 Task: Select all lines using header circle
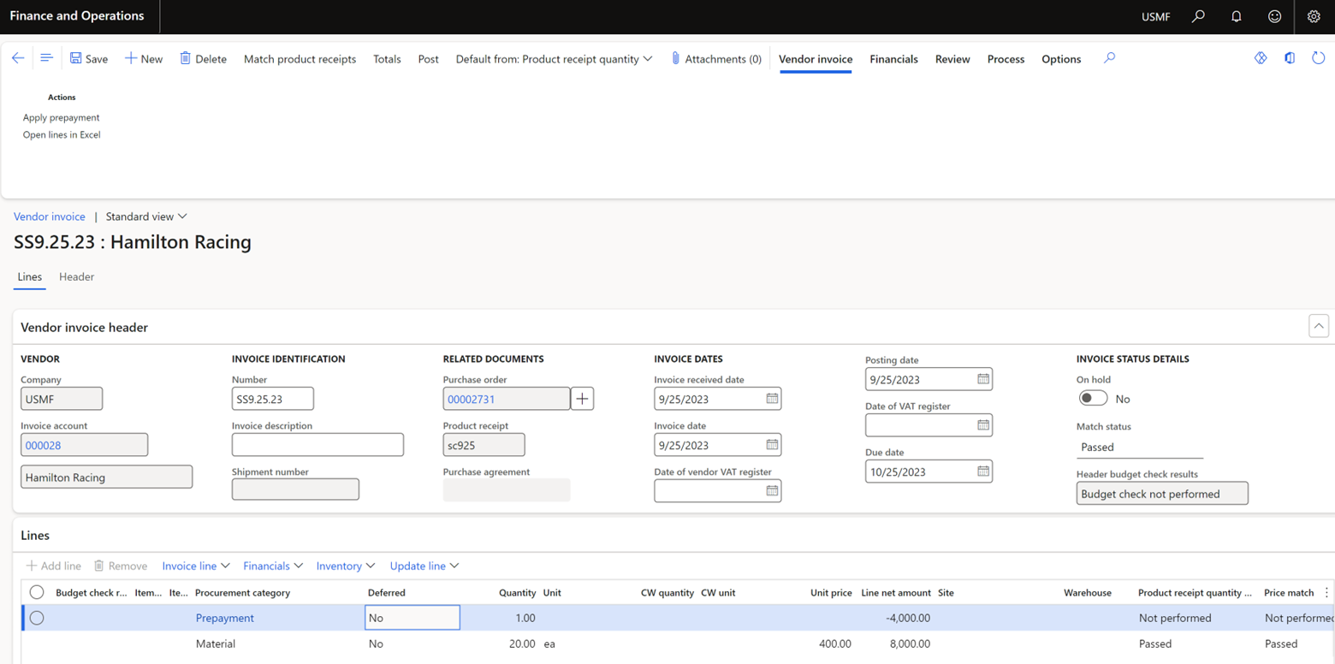tap(37, 592)
